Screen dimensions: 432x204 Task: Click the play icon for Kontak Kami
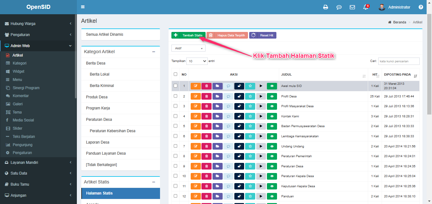coord(261,116)
